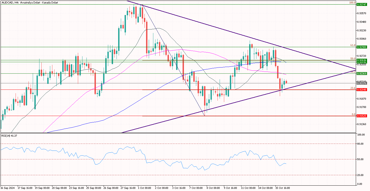Click the Fibonacci 50.0 level label
The image size is (370, 191).
pyautogui.click(x=353, y=58)
